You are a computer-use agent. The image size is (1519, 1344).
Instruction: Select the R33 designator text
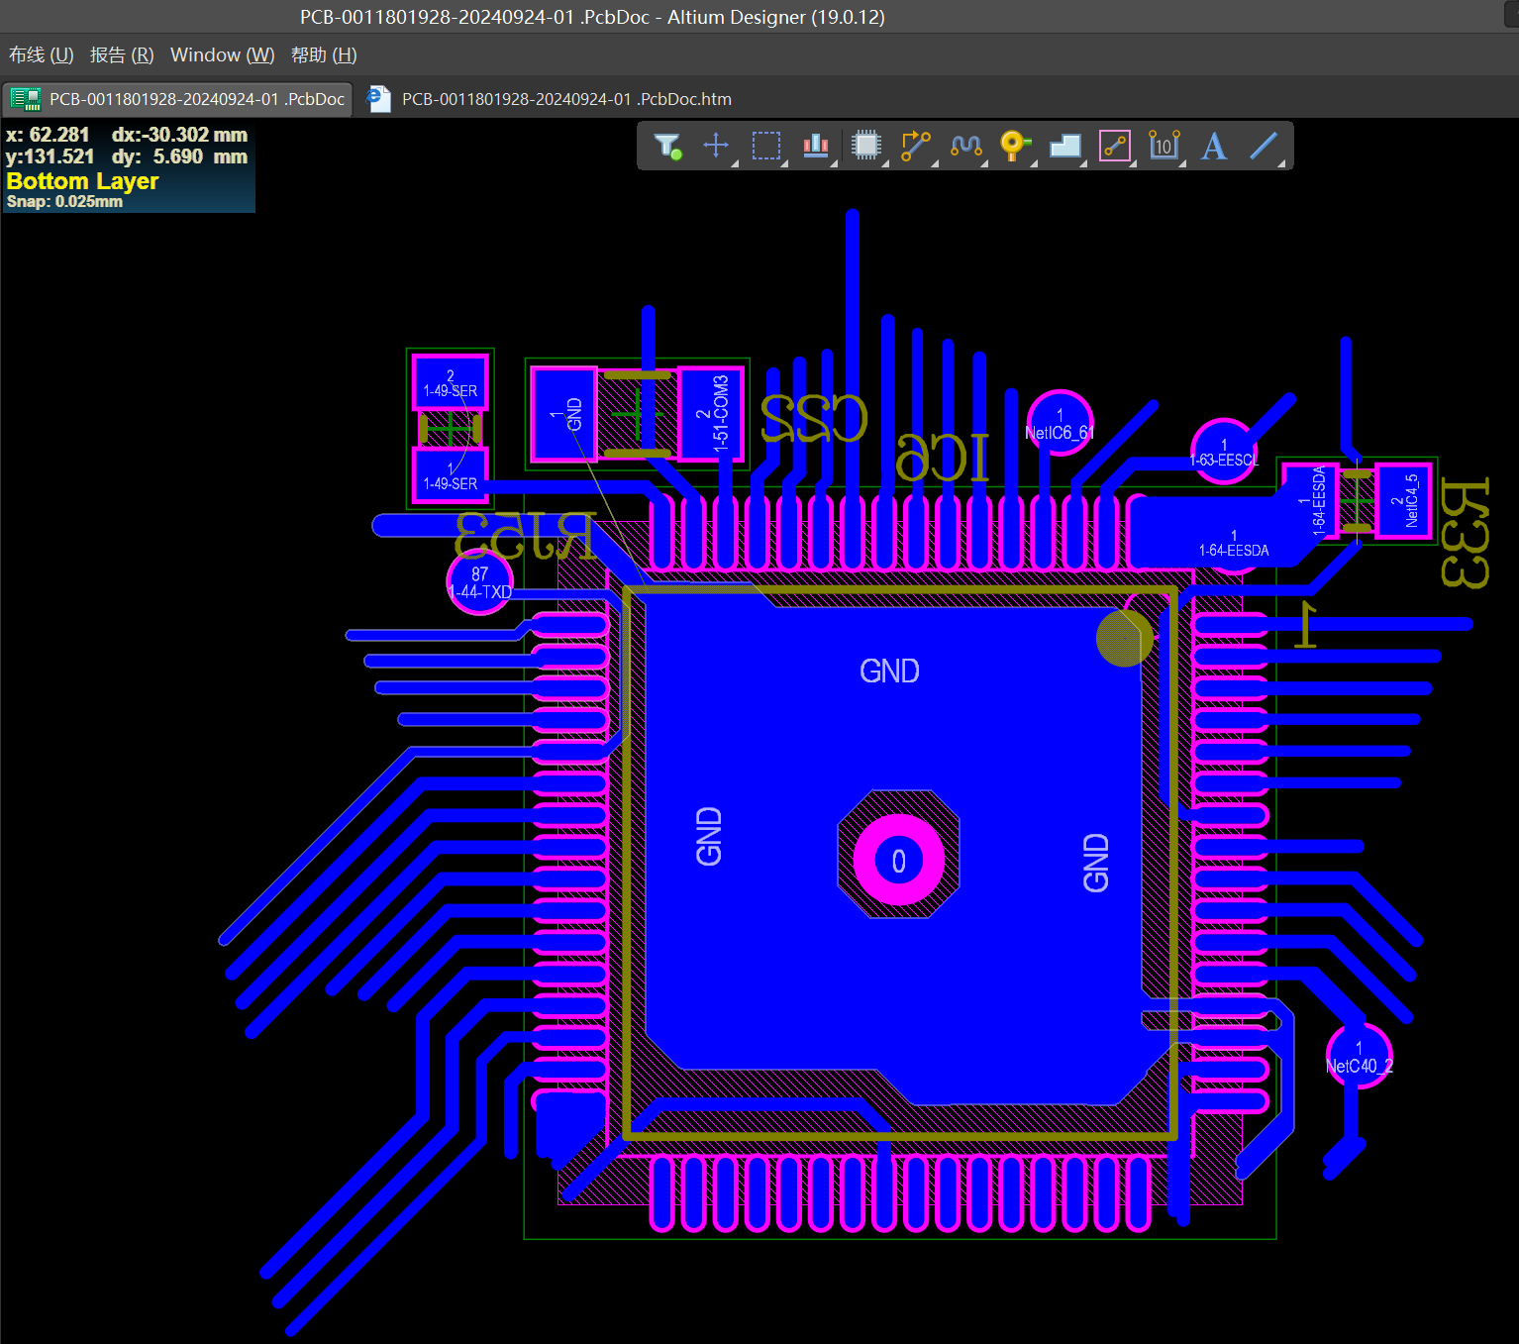(x=1465, y=533)
